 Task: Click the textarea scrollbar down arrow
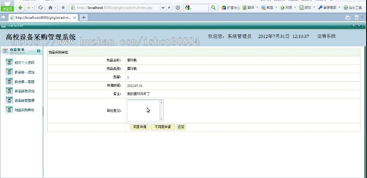(x=161, y=119)
